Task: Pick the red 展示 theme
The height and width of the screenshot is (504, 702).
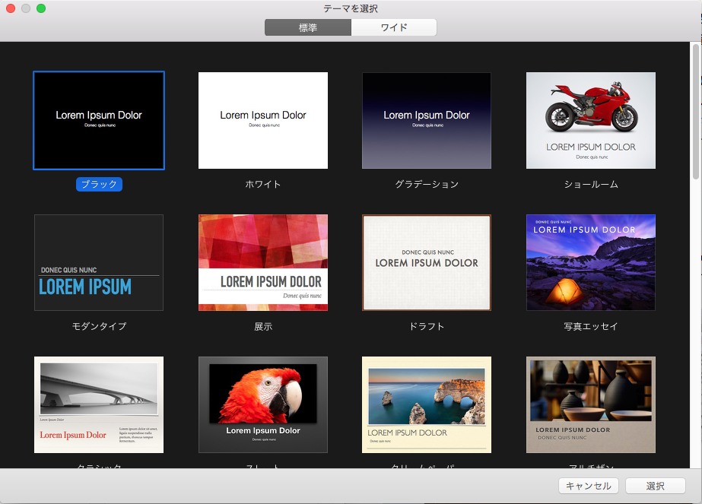Action: (262, 262)
